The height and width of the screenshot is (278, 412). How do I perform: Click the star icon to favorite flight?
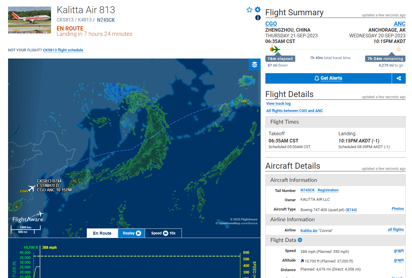[x=249, y=10]
